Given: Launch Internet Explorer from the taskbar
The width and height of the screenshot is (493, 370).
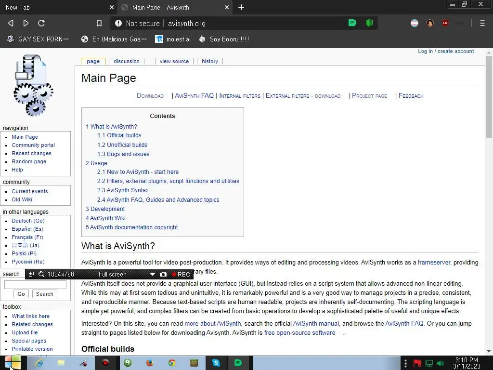Looking at the screenshot, I should point(39,363).
